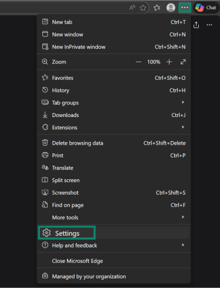This screenshot has height=288, width=220.
Task: Open a New InPrivate window
Action: click(114, 47)
